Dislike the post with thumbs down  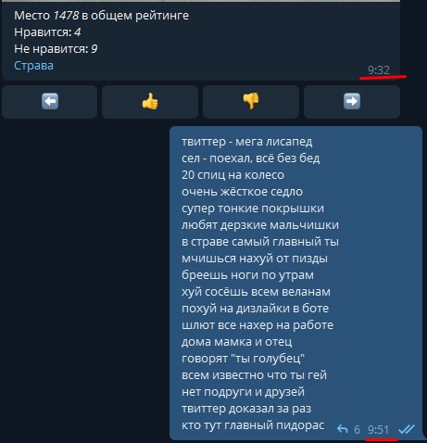(x=251, y=102)
